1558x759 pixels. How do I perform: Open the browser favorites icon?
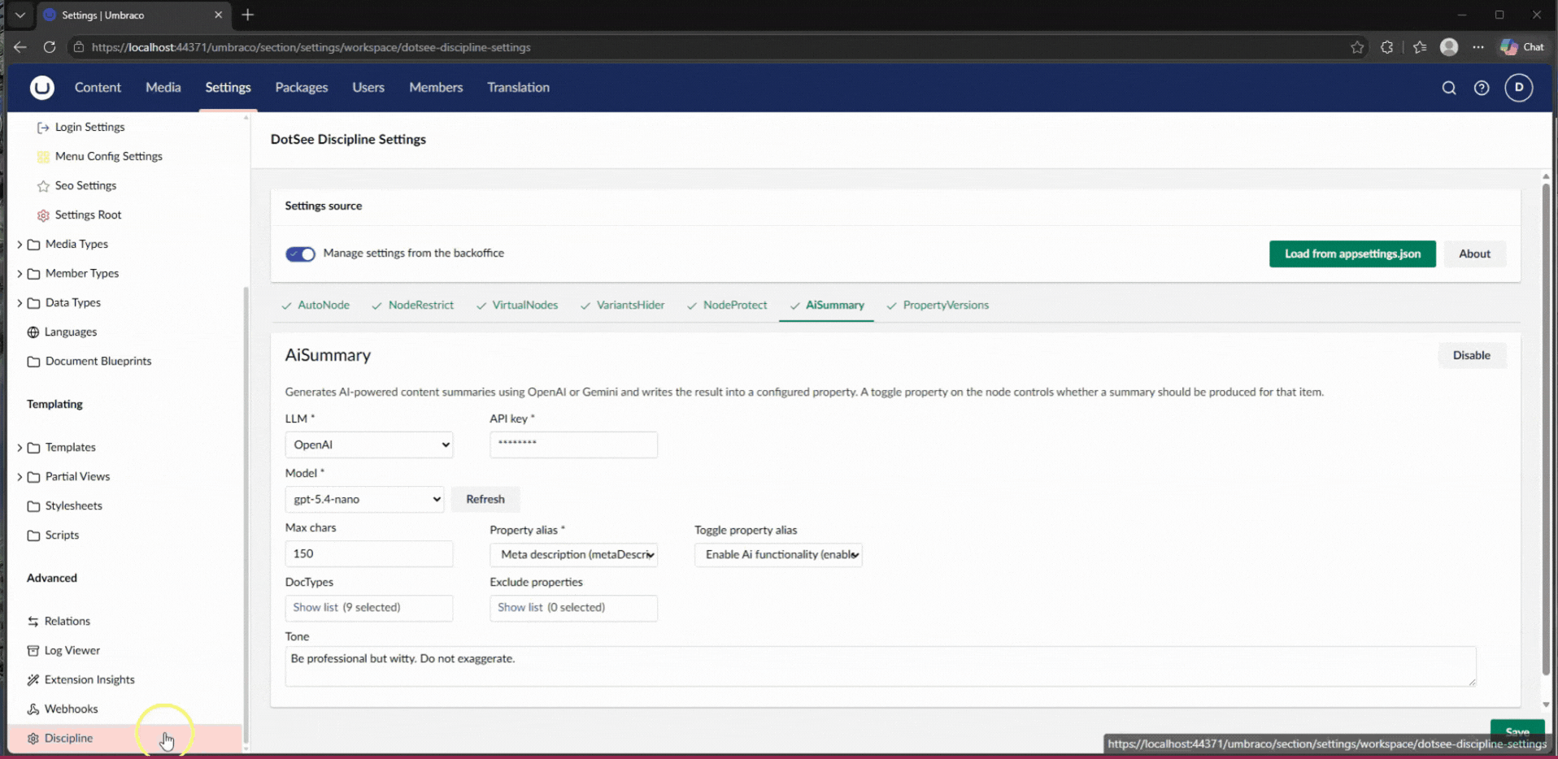tap(1420, 47)
